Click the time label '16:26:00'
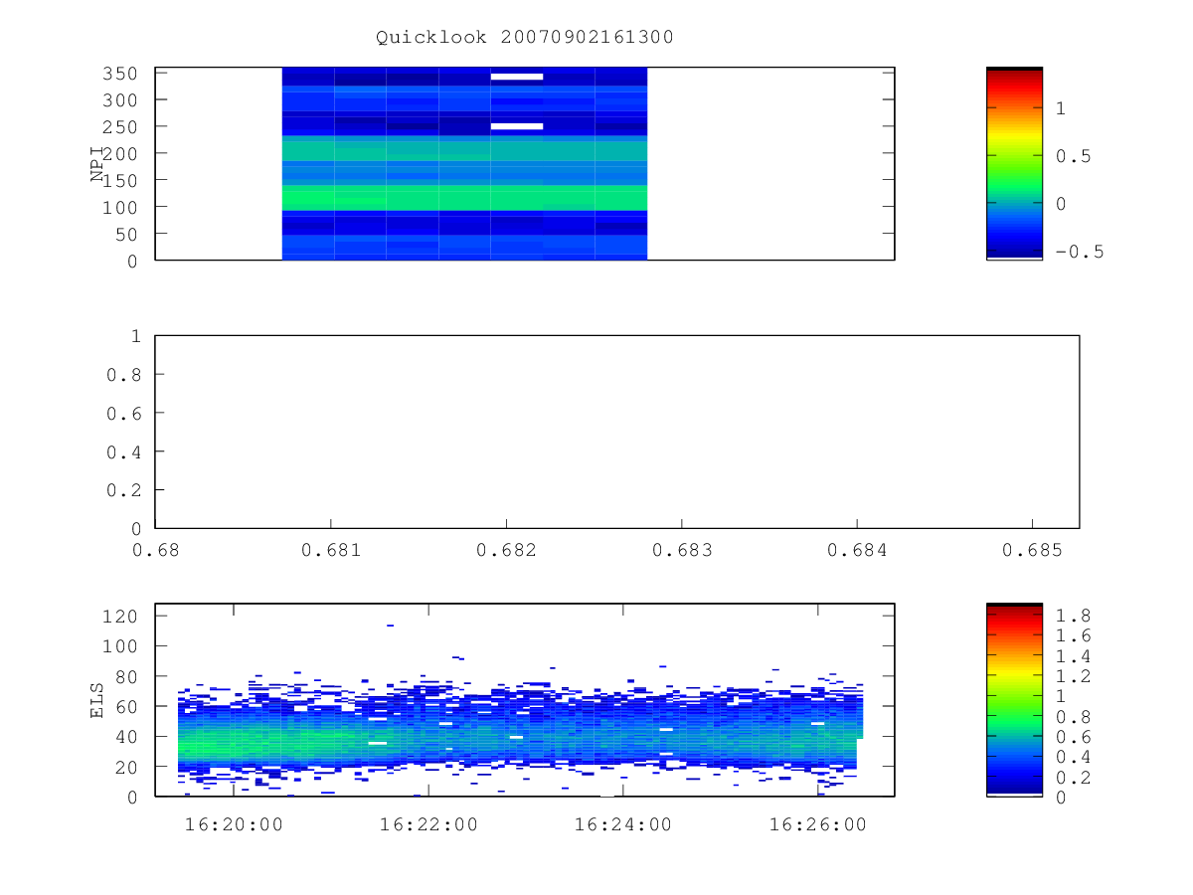The width and height of the screenshot is (1193, 895). pos(818,824)
